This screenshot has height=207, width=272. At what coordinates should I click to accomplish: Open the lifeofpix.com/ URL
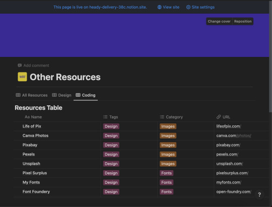[229, 126]
